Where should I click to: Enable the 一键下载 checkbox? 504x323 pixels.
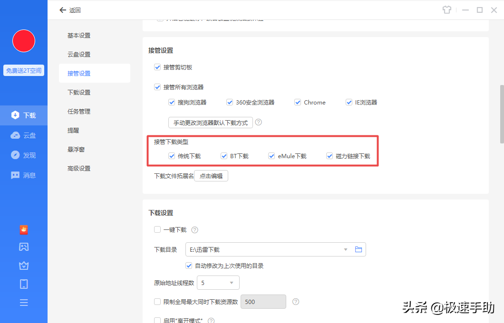tap(157, 229)
